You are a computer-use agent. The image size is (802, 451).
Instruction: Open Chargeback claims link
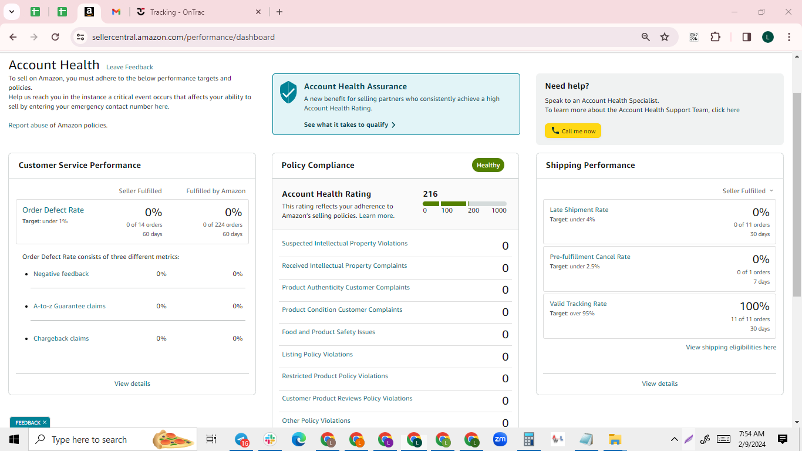point(61,338)
